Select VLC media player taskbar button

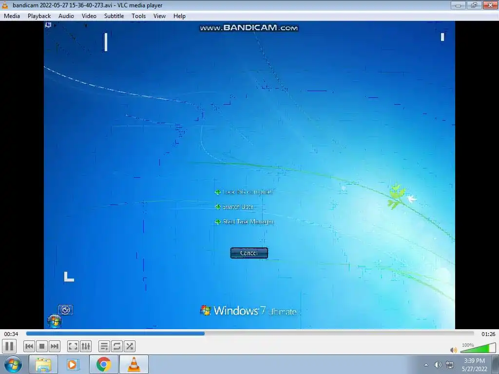[x=134, y=364]
